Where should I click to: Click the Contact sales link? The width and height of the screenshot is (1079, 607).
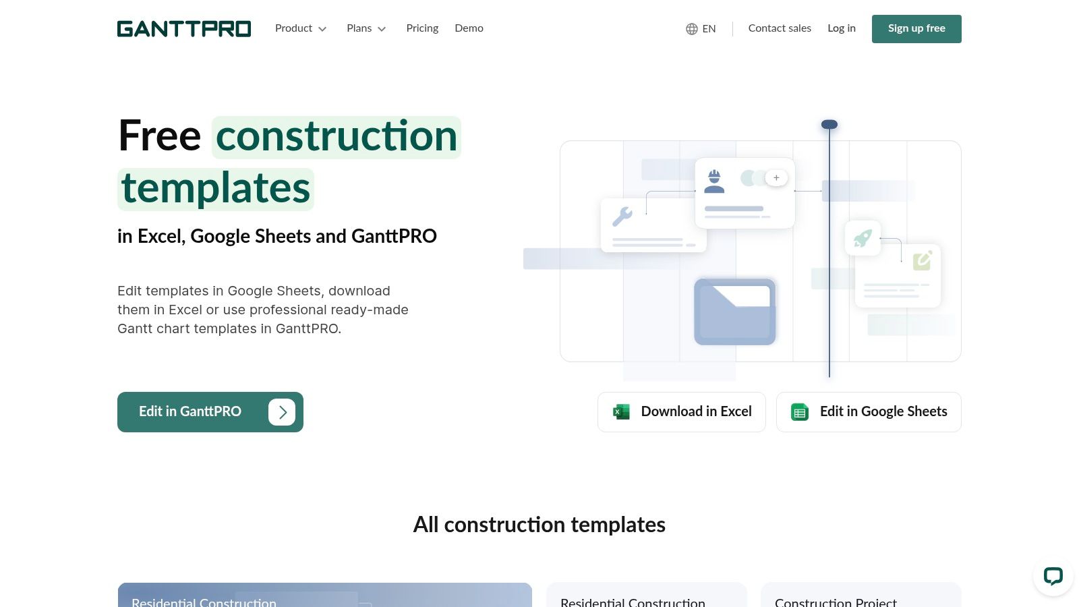point(780,28)
